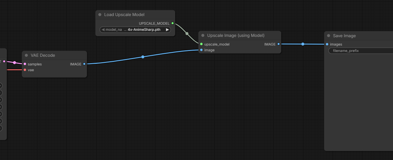Screen dimensions: 393x160
Task: Click midpoint of link from Upscale Image to Save Image
Action: (x=303, y=44)
